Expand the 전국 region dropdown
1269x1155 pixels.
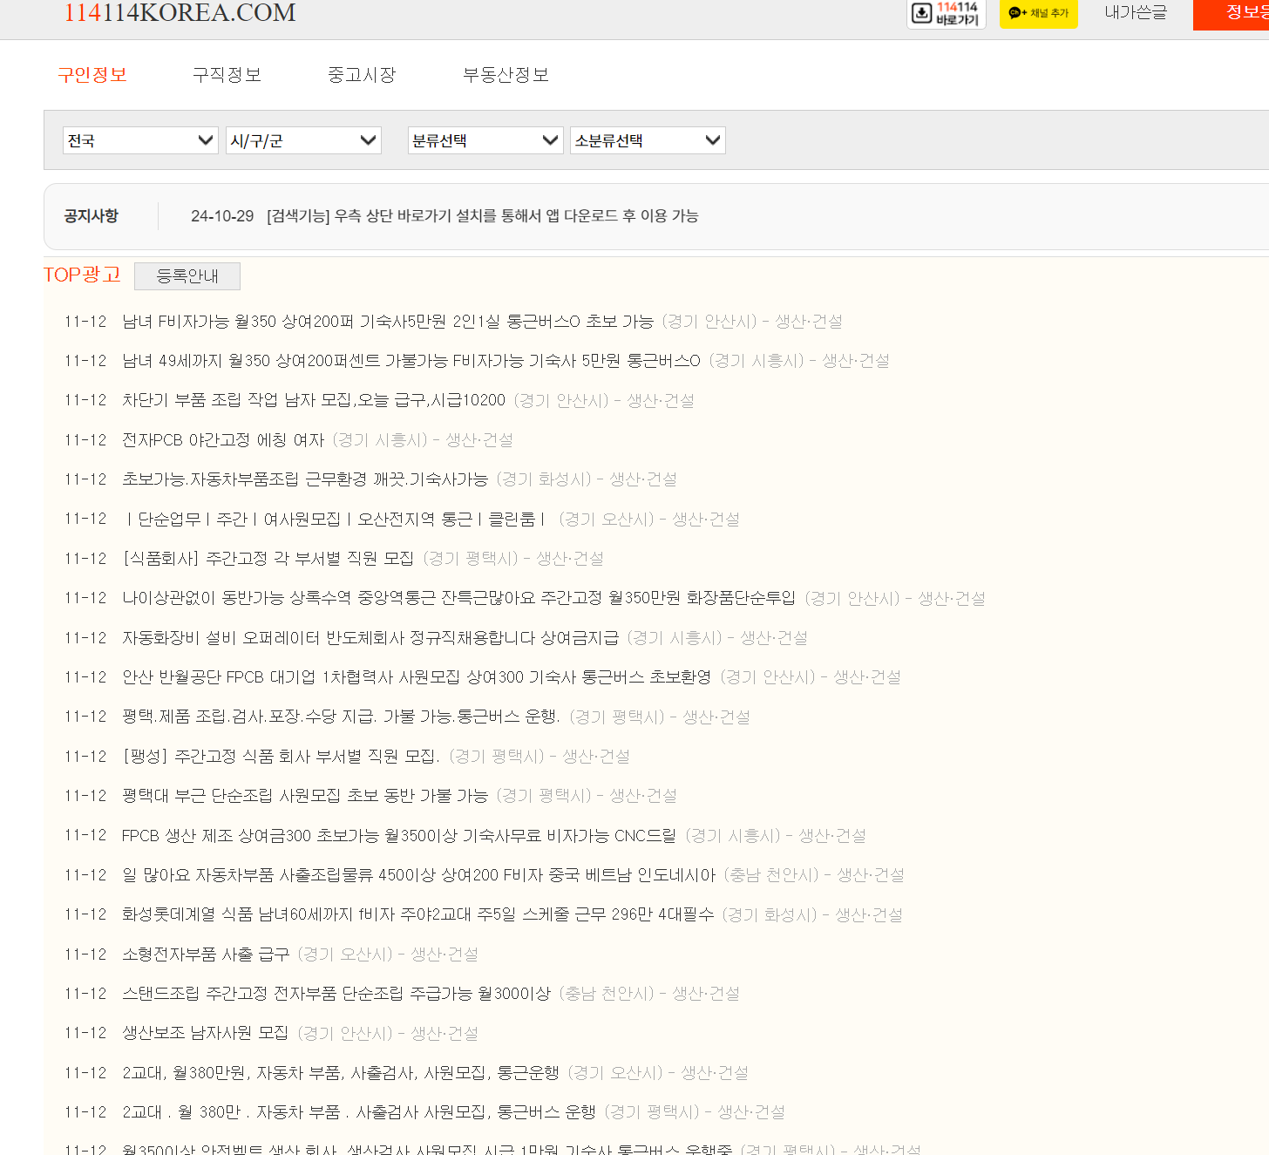click(x=140, y=140)
